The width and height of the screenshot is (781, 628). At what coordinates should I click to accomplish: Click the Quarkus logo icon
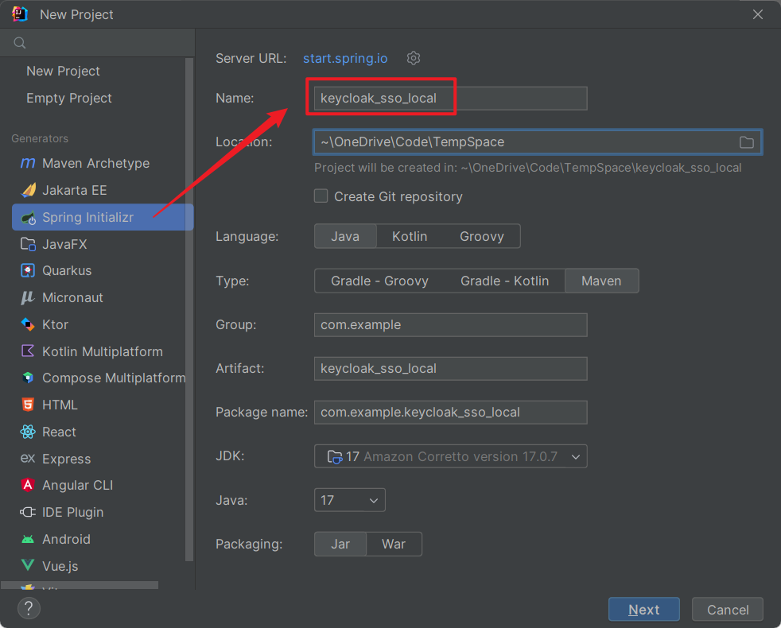[x=28, y=270]
